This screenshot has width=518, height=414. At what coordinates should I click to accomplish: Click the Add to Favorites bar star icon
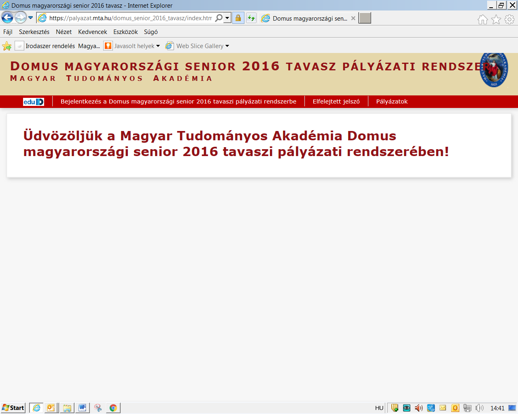click(7, 46)
